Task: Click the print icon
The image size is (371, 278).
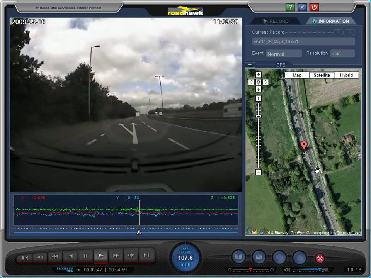Action: point(300,257)
